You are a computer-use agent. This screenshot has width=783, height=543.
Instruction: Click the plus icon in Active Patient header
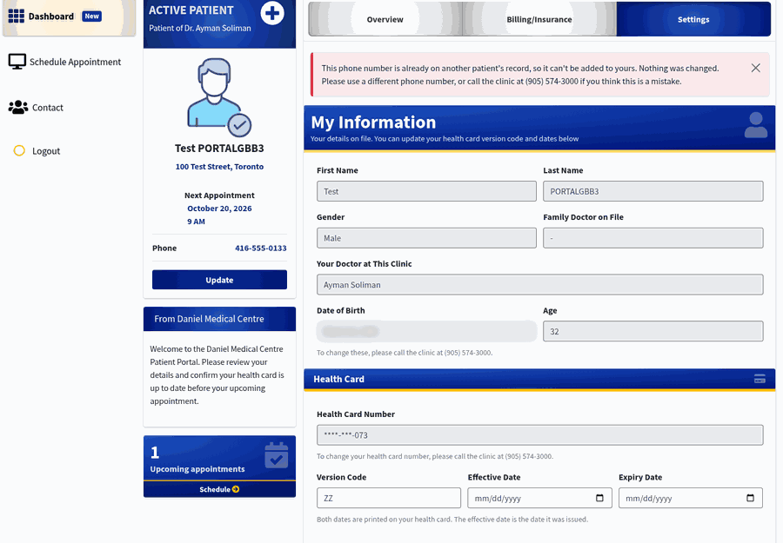pos(272,13)
